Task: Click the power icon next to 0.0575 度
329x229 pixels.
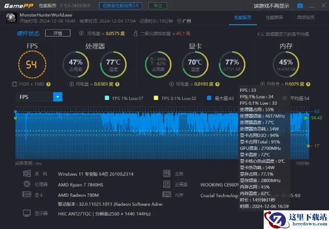Action: 82,33
